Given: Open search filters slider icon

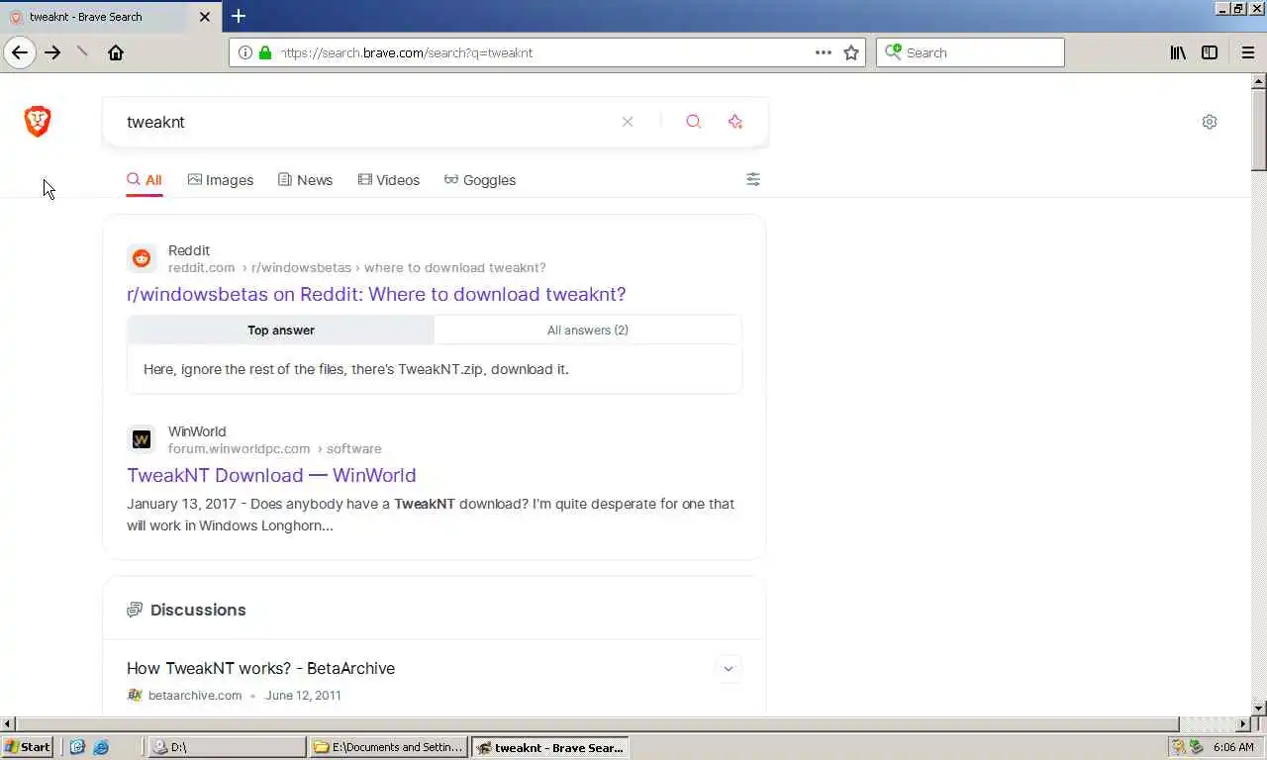Looking at the screenshot, I should tap(753, 179).
